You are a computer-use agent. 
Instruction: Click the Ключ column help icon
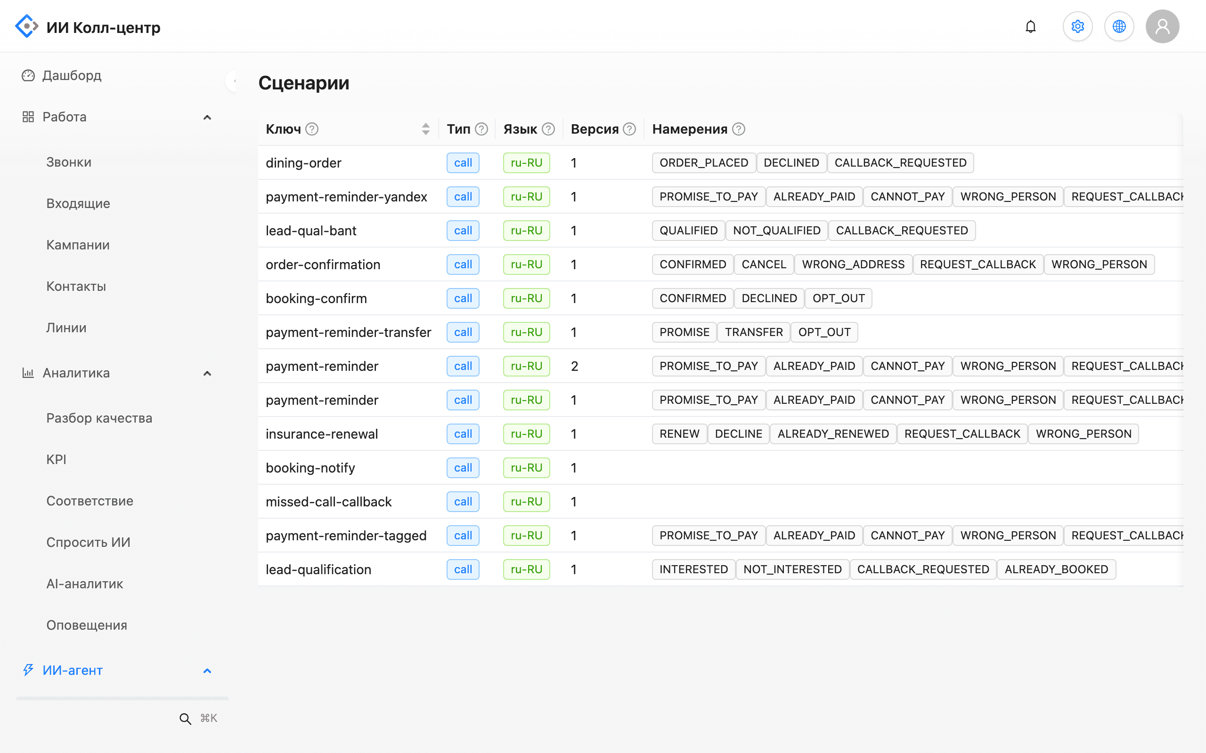(312, 129)
